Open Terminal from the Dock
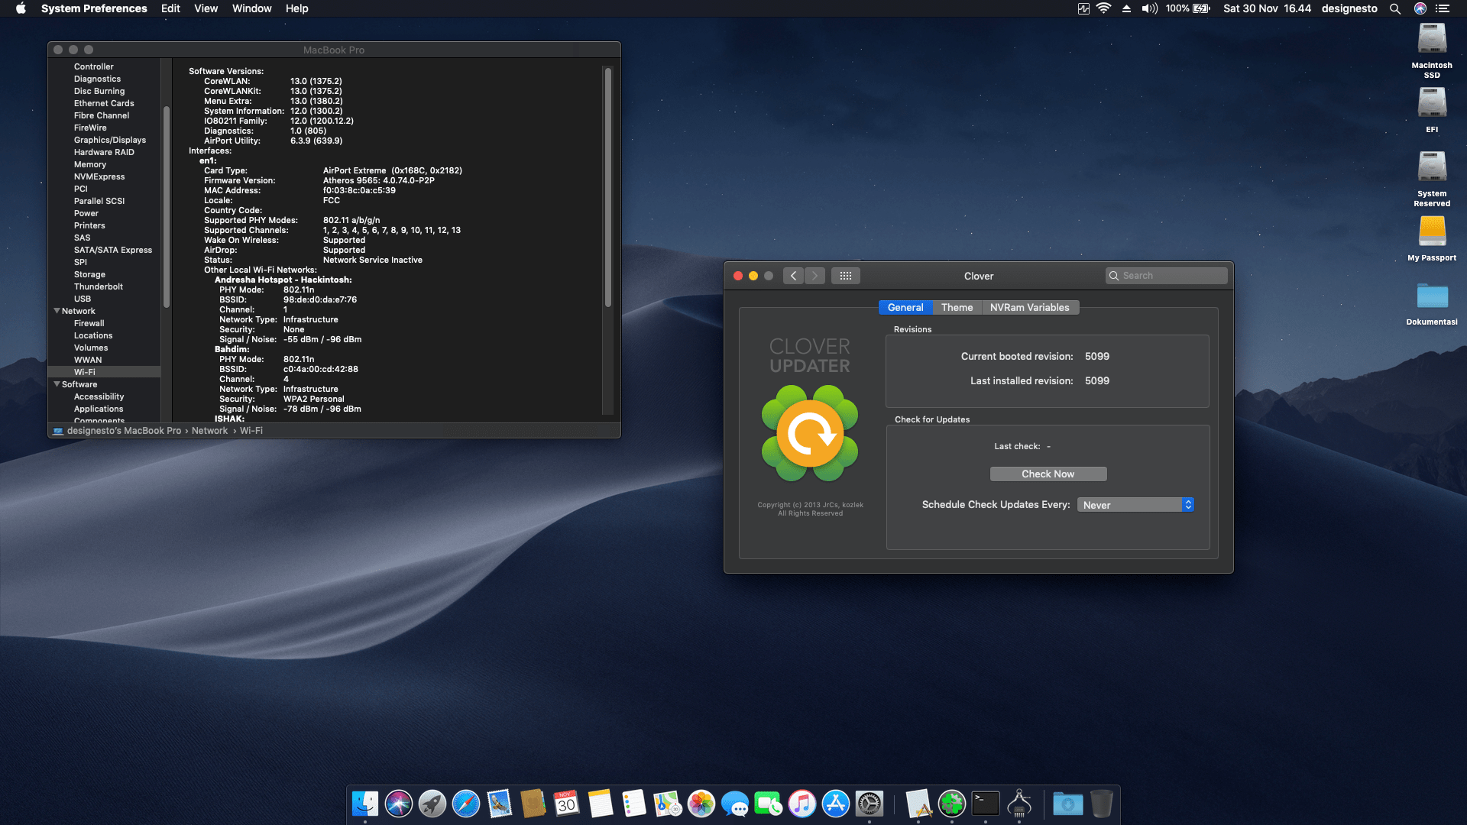1467x825 pixels. pyautogui.click(x=986, y=804)
